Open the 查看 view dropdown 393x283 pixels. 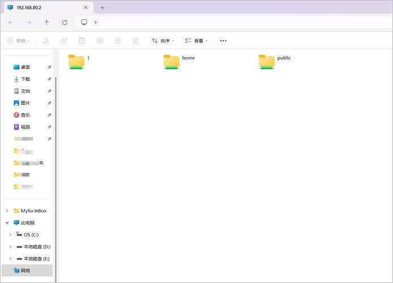click(197, 41)
